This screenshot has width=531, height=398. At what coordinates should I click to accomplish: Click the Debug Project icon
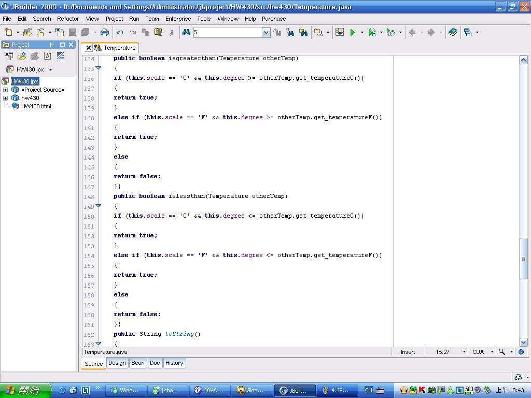(x=372, y=32)
